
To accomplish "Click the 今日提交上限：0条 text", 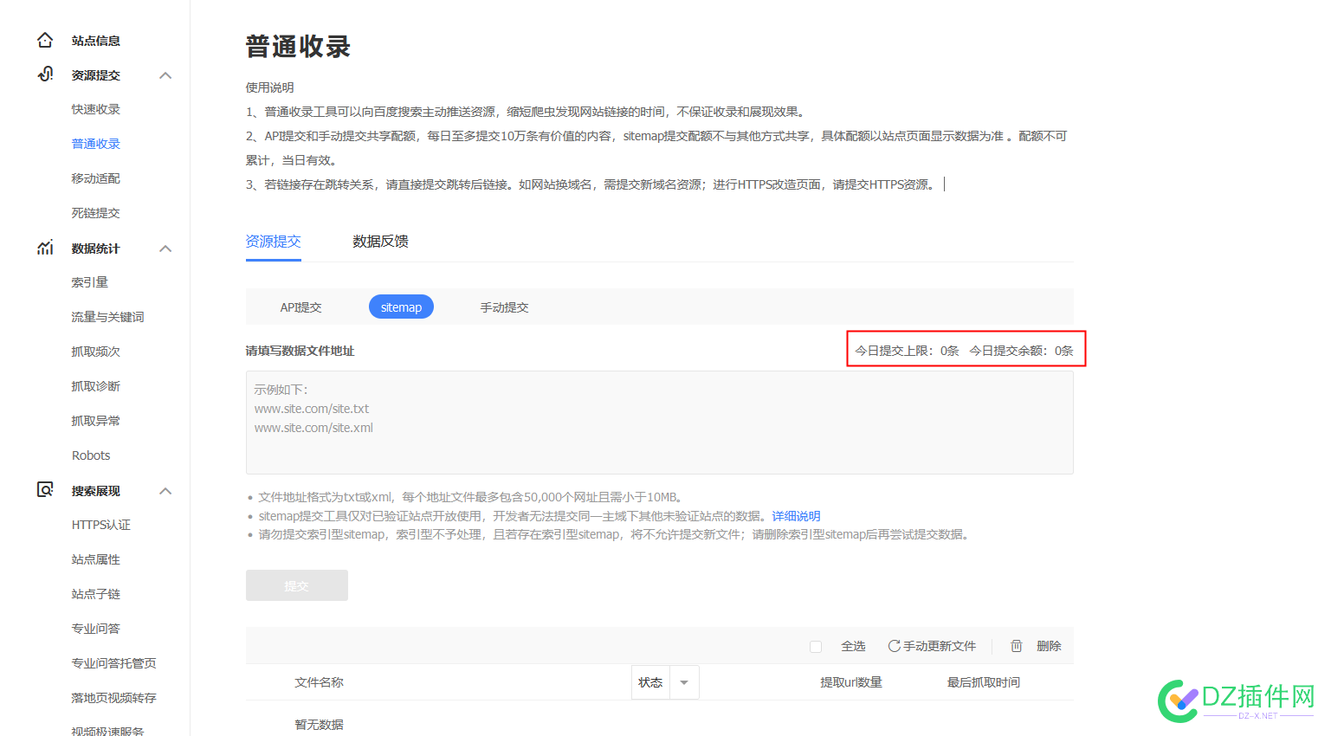I will pos(907,351).
